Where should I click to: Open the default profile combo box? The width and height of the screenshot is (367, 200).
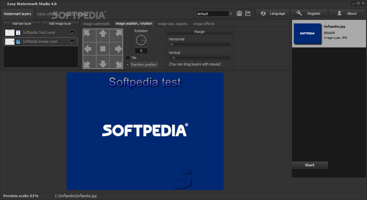(x=215, y=13)
